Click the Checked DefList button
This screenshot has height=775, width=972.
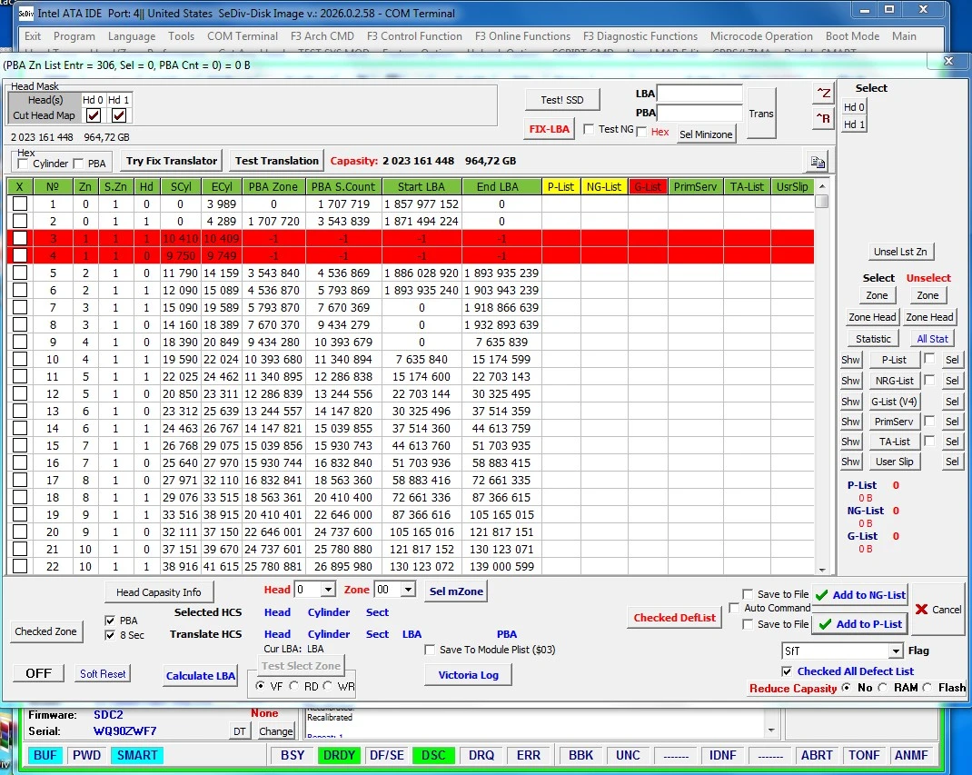(674, 618)
